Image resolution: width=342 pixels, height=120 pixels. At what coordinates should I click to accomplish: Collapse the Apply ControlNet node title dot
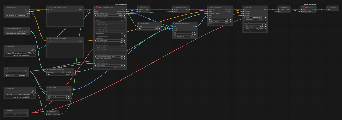(208, 7)
